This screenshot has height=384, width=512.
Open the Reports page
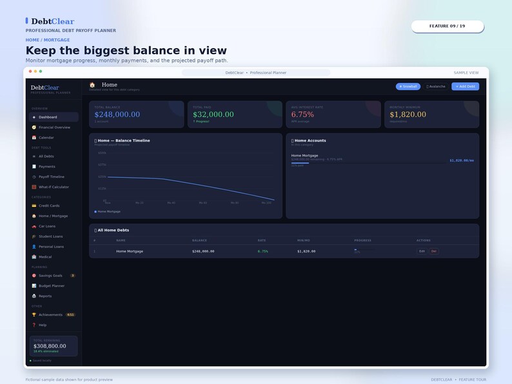tap(54, 296)
